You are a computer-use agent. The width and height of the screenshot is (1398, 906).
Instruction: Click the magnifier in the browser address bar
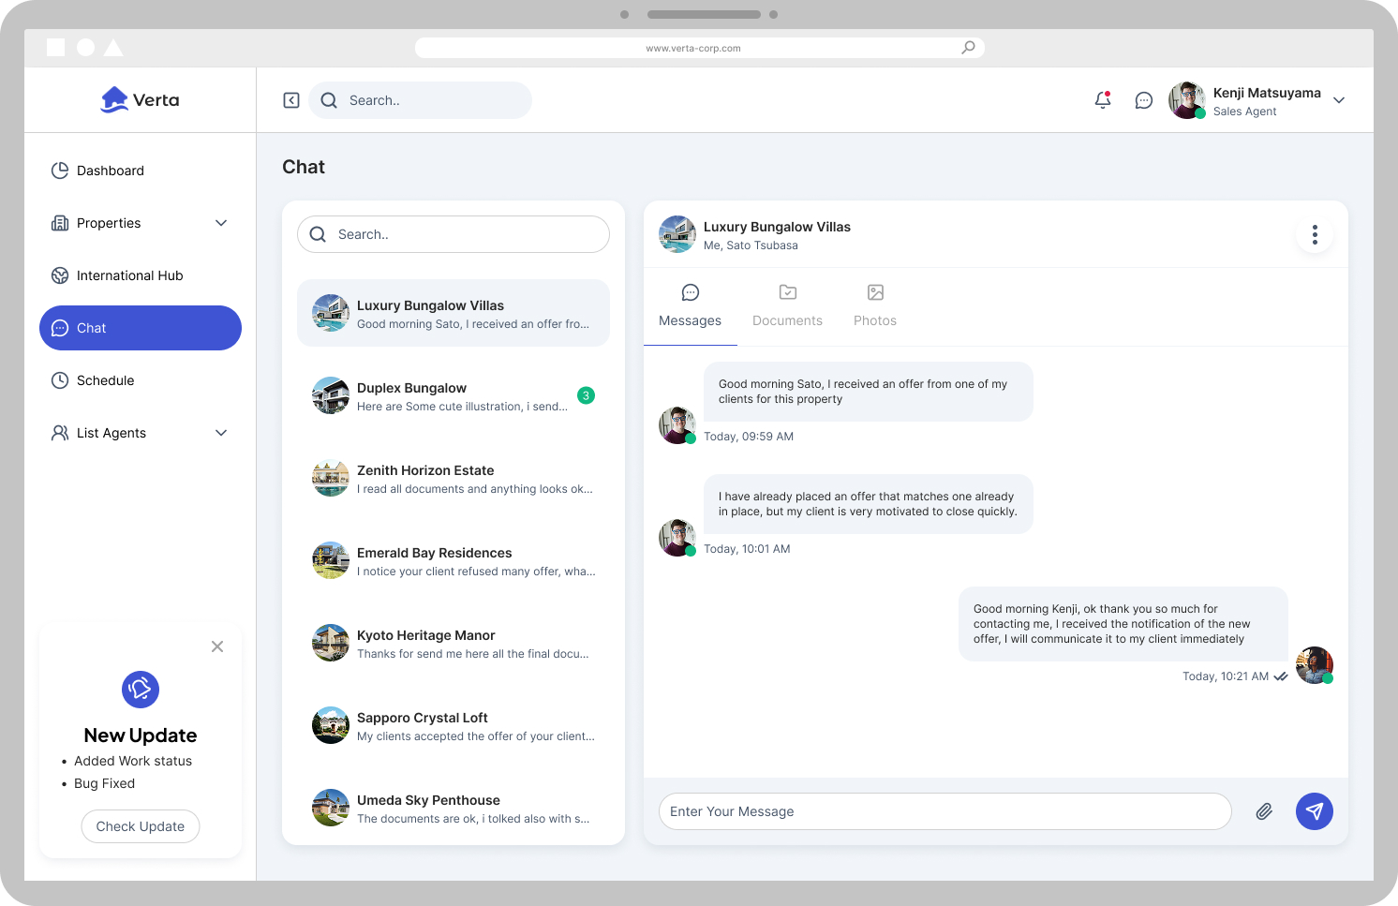[969, 48]
